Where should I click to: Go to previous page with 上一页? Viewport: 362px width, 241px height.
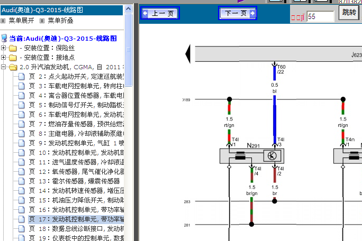[160, 14]
